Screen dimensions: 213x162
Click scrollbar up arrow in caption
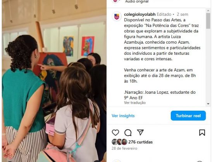208,10
